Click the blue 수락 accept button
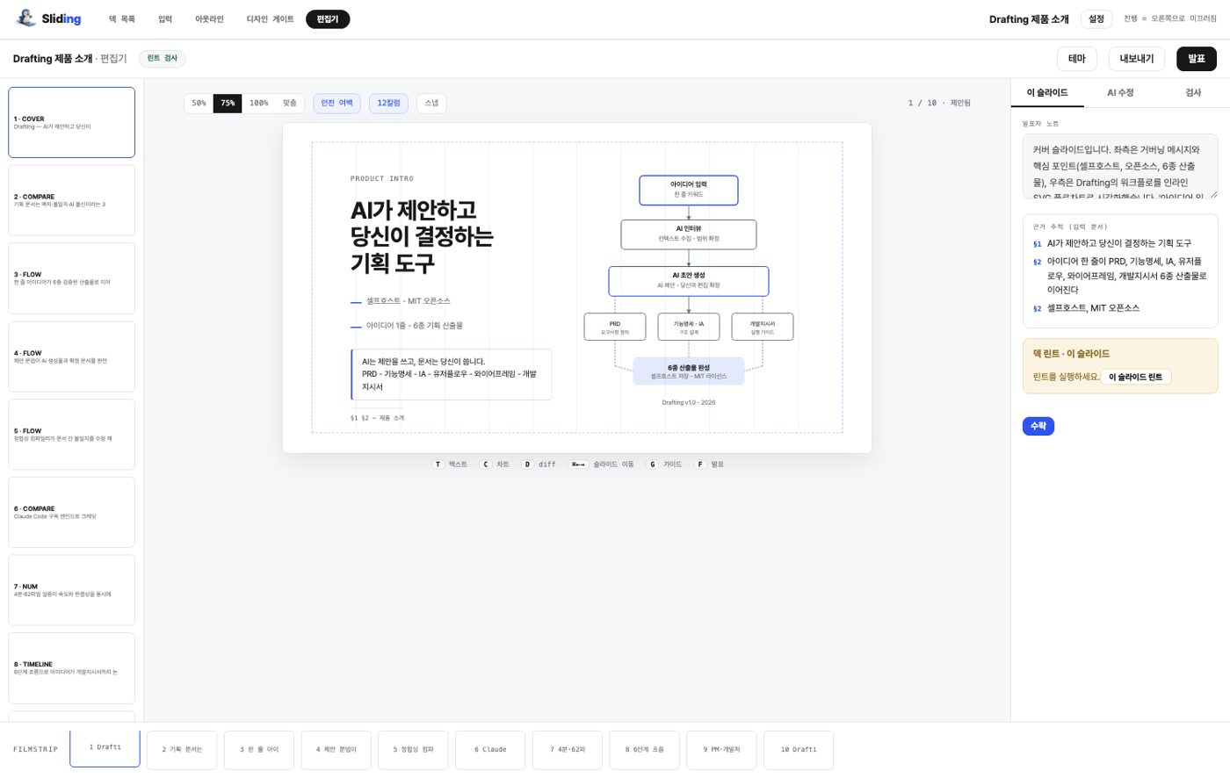 (1038, 426)
